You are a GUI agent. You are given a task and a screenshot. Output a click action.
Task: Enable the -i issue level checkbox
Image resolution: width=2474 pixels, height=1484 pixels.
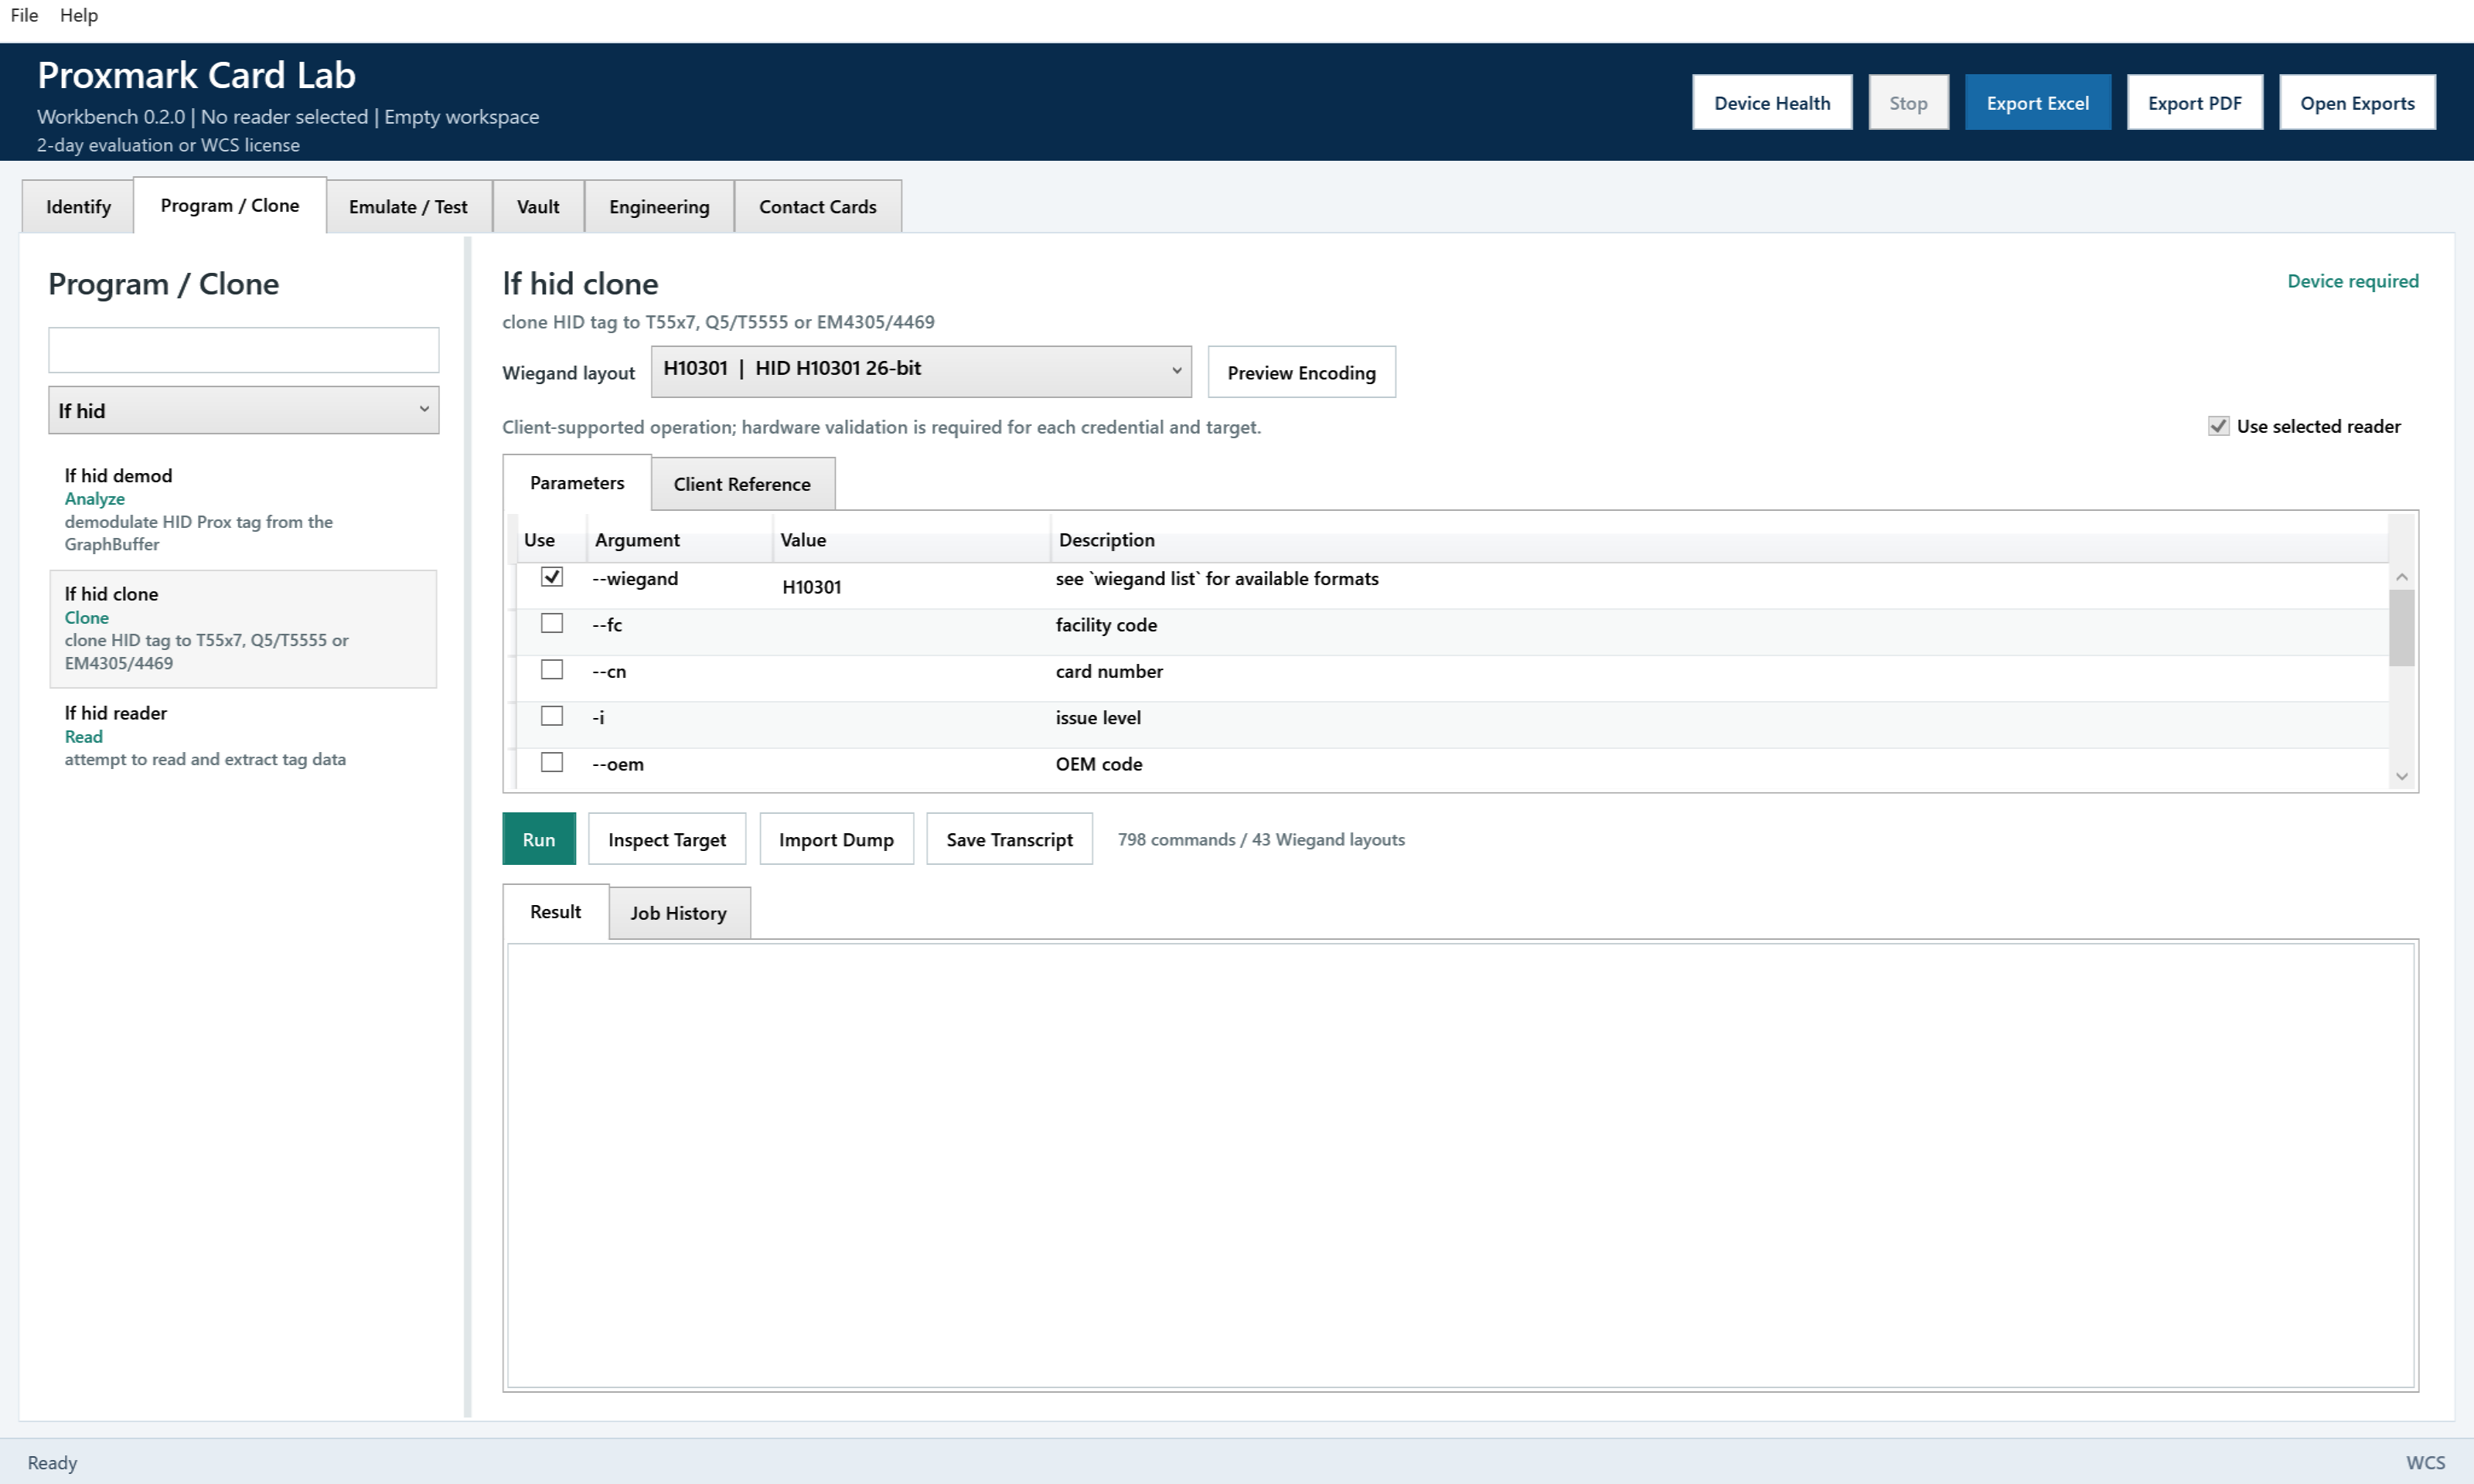click(552, 717)
